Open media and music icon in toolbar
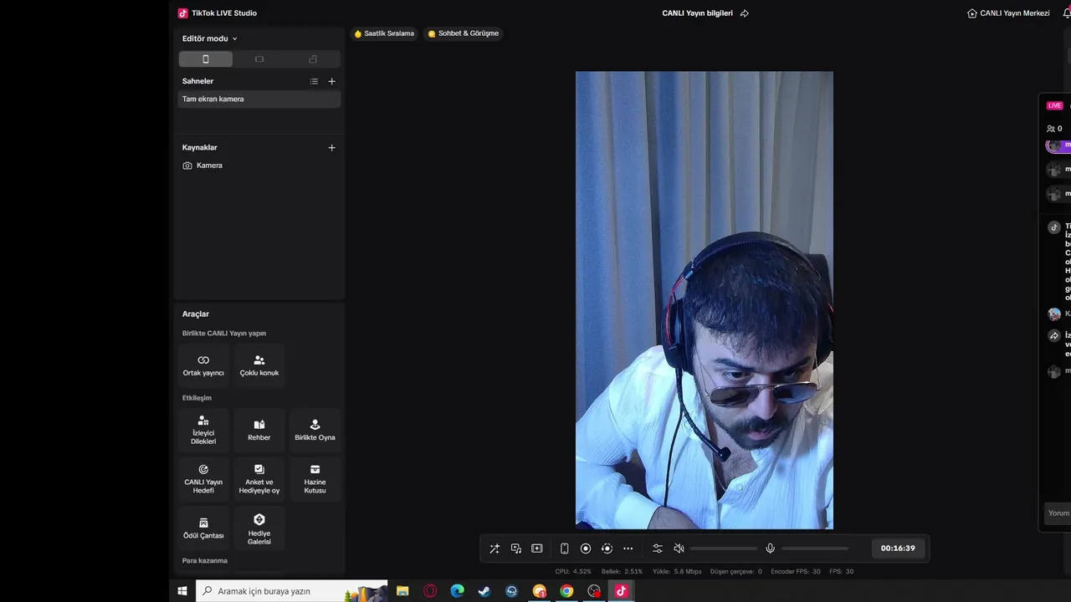 516,548
